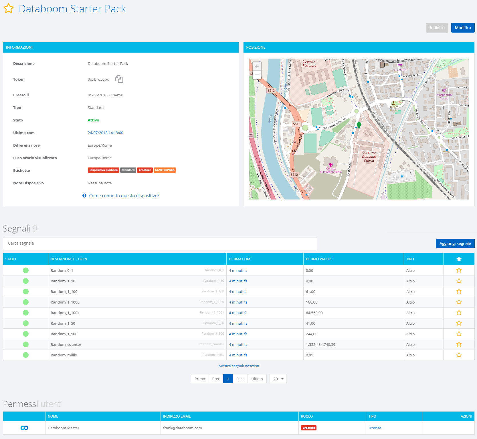Open the page size dropdown showing 20
The width and height of the screenshot is (477, 439).
278,379
